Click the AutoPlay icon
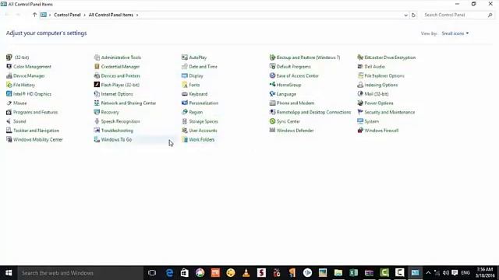 point(185,58)
